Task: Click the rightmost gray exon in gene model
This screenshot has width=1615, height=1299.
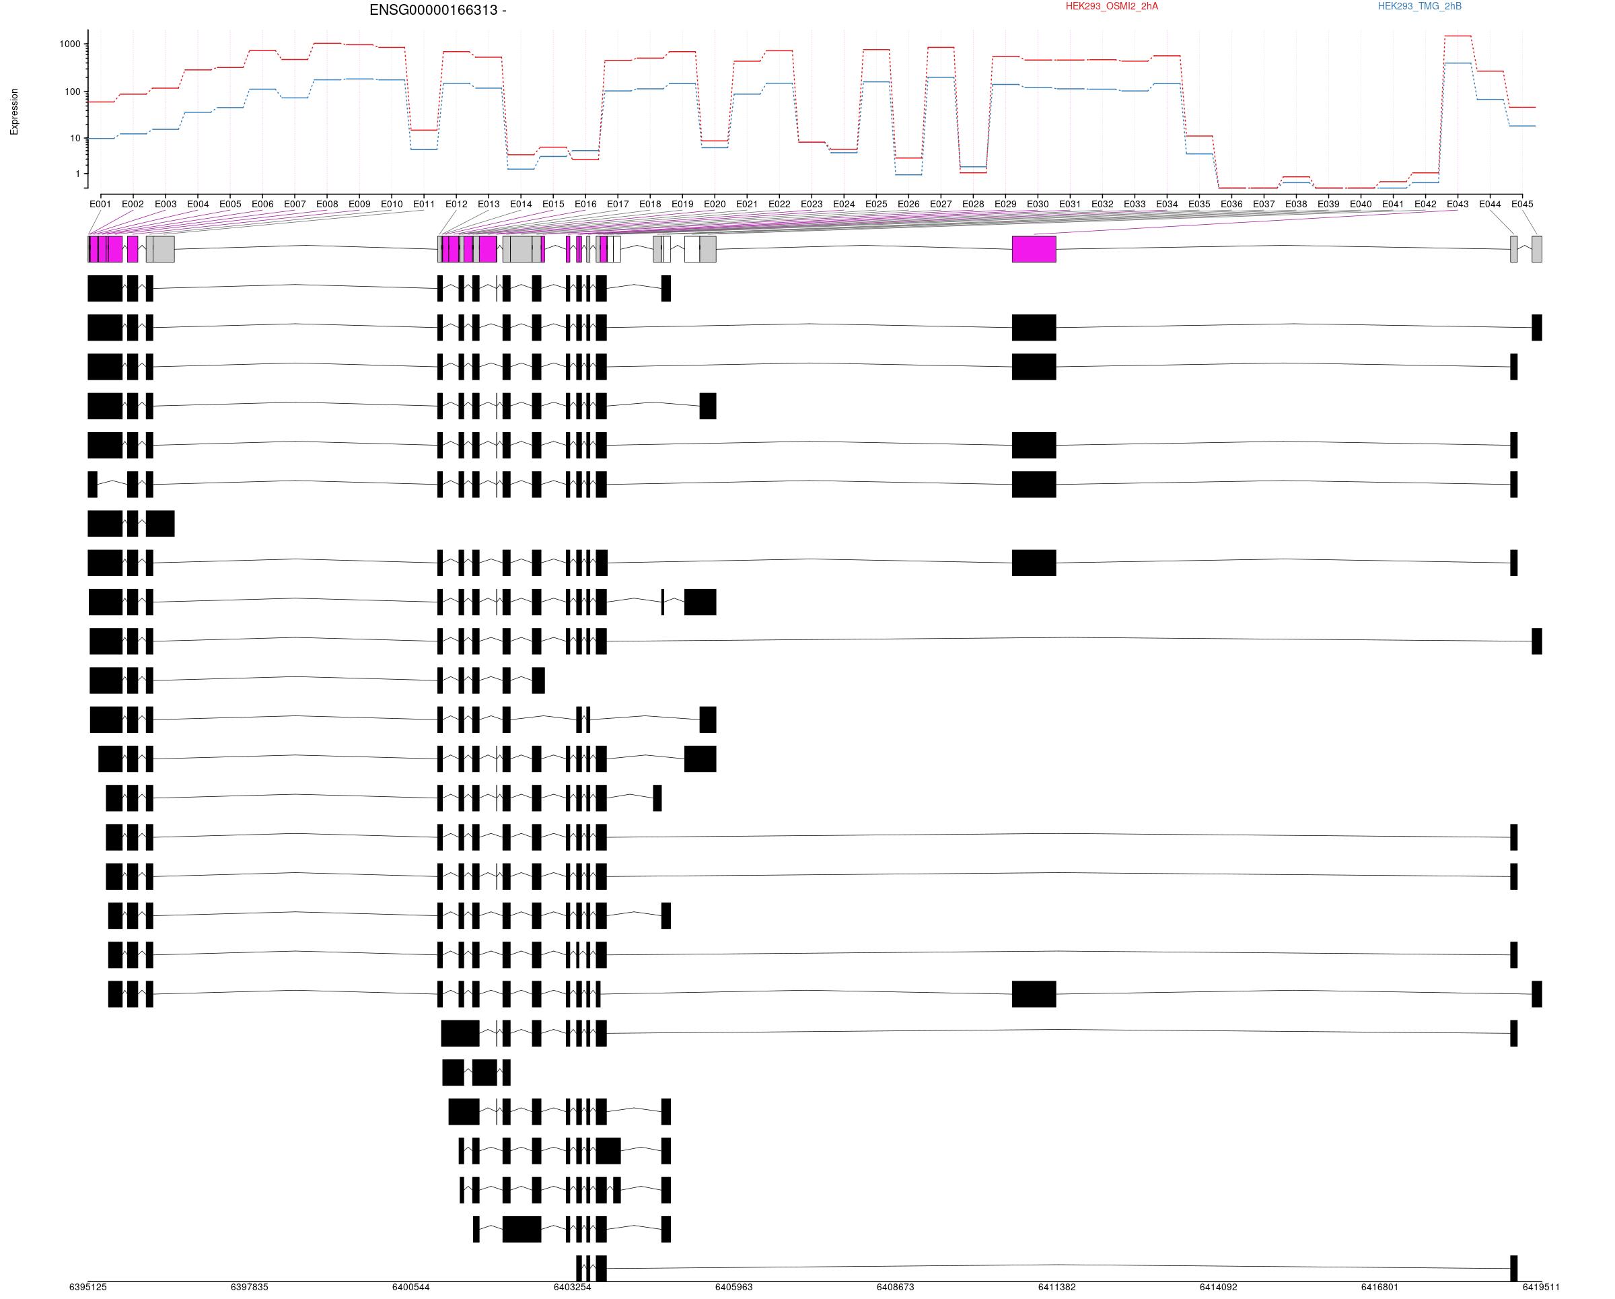Action: coord(1536,250)
